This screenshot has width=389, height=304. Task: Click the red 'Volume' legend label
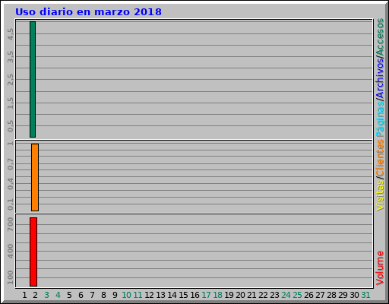[x=380, y=268]
